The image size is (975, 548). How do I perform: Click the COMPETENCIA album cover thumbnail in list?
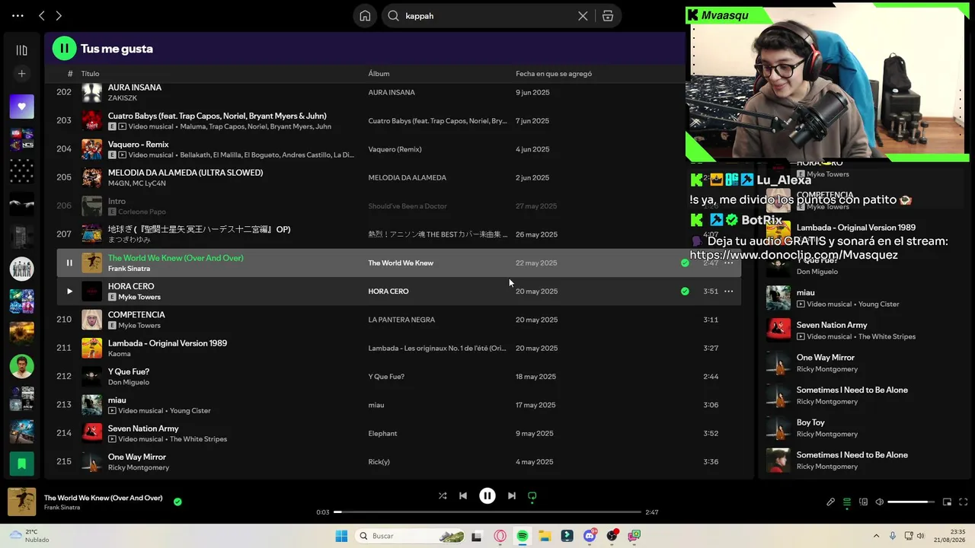[91, 320]
